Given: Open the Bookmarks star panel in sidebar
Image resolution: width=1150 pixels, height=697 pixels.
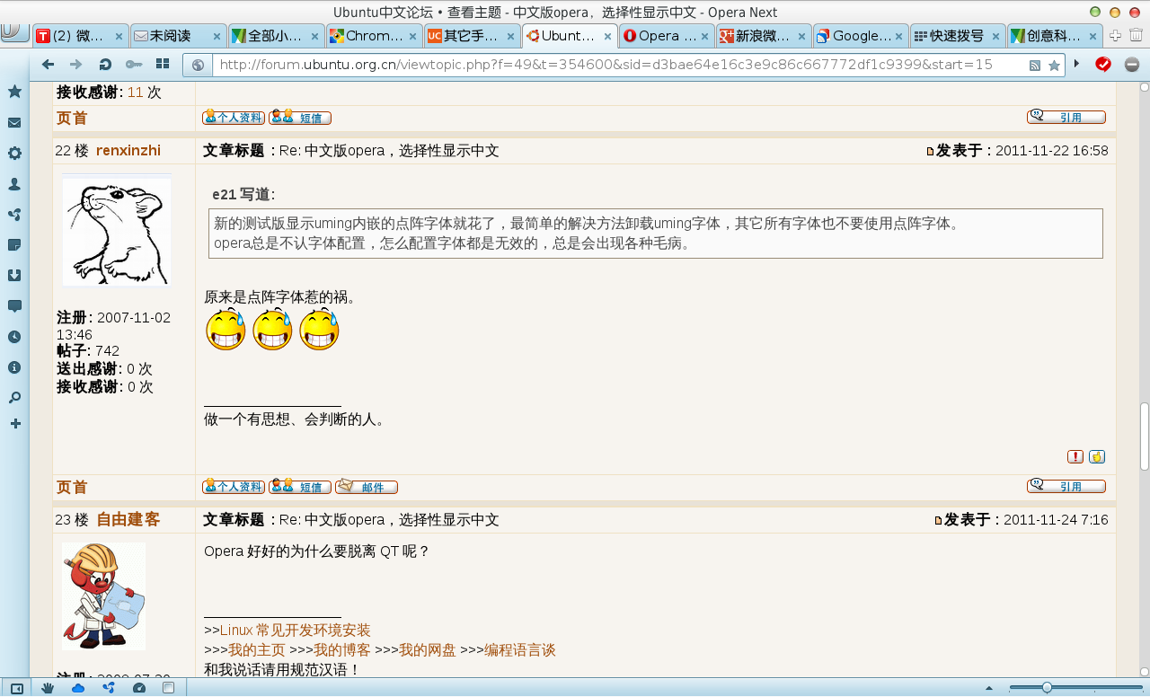Looking at the screenshot, I should tap(14, 92).
